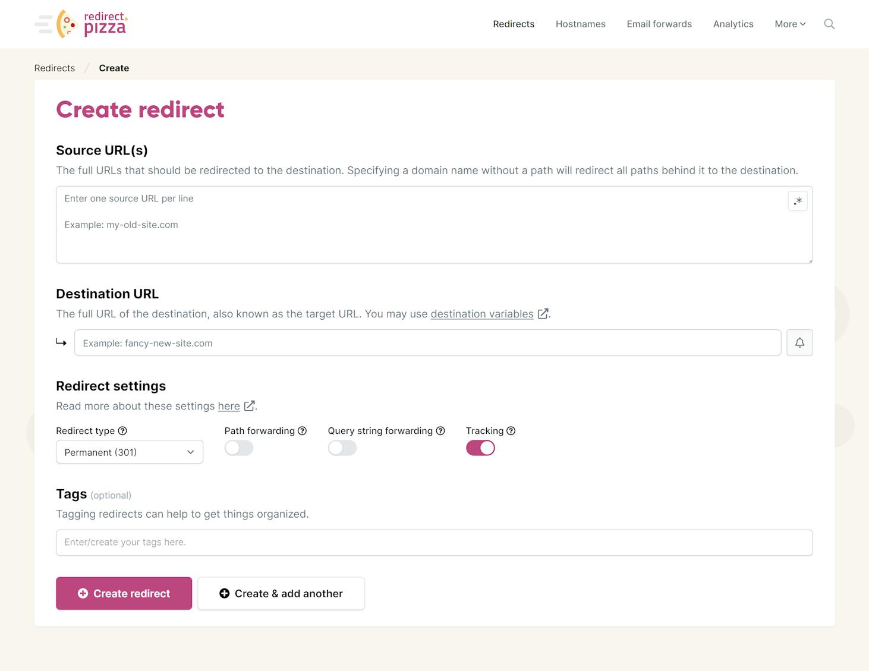Image resolution: width=869 pixels, height=671 pixels.
Task: Click the Tracking help icon
Action: pos(511,430)
